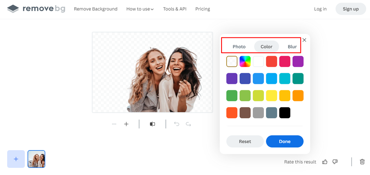Pick the light green color swatch
This screenshot has width=370, height=175.
pyautogui.click(x=245, y=96)
